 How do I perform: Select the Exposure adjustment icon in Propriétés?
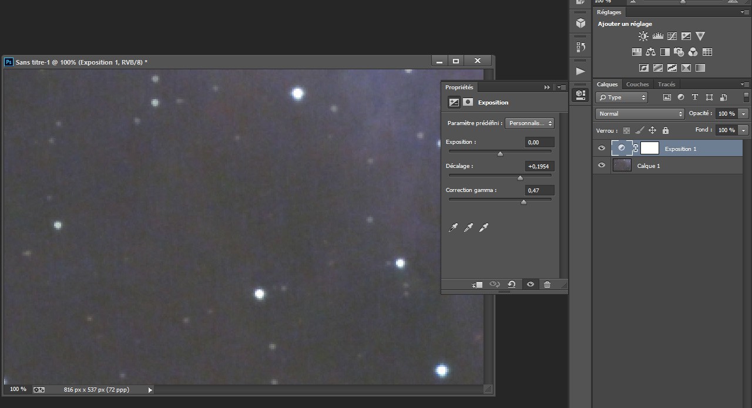[454, 102]
